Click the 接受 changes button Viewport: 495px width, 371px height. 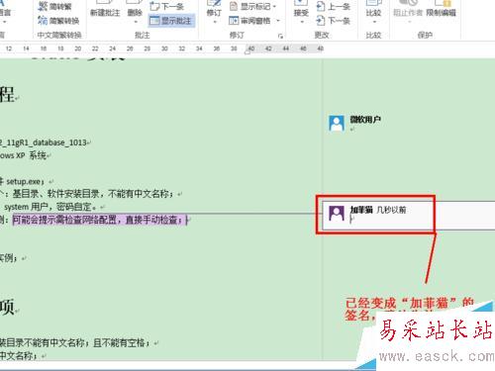click(x=301, y=13)
